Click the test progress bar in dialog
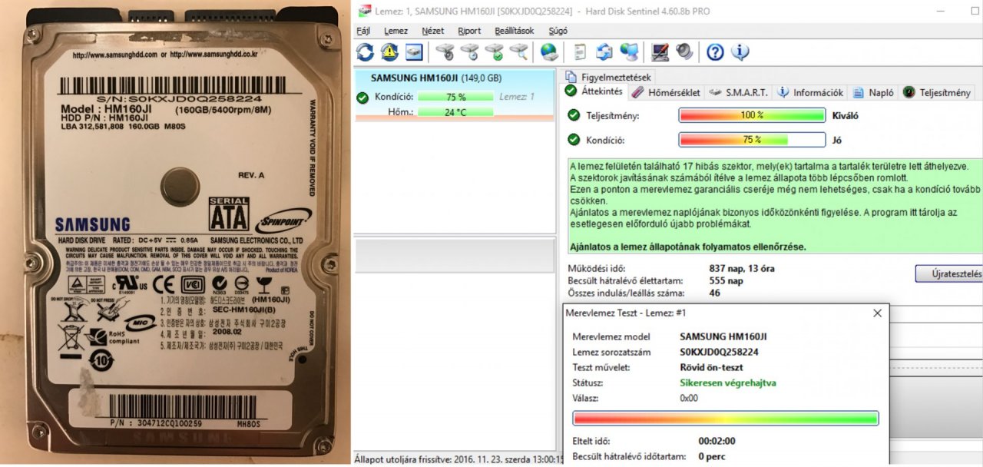Image resolution: width=983 pixels, height=467 pixels. click(x=726, y=418)
